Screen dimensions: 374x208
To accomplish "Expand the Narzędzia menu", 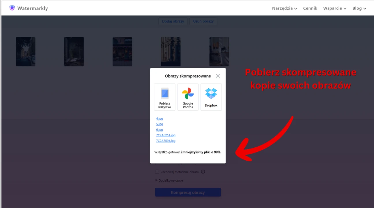I will pyautogui.click(x=285, y=8).
